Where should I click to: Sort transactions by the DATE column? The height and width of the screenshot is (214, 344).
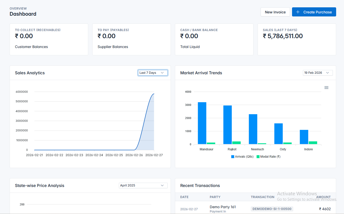pos(184,197)
